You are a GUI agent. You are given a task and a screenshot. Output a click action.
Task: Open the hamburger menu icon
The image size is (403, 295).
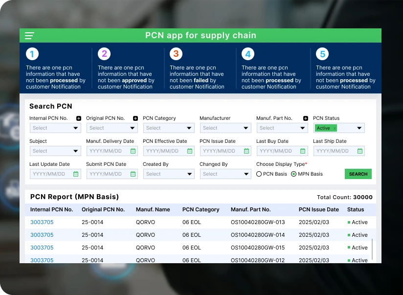click(30, 36)
